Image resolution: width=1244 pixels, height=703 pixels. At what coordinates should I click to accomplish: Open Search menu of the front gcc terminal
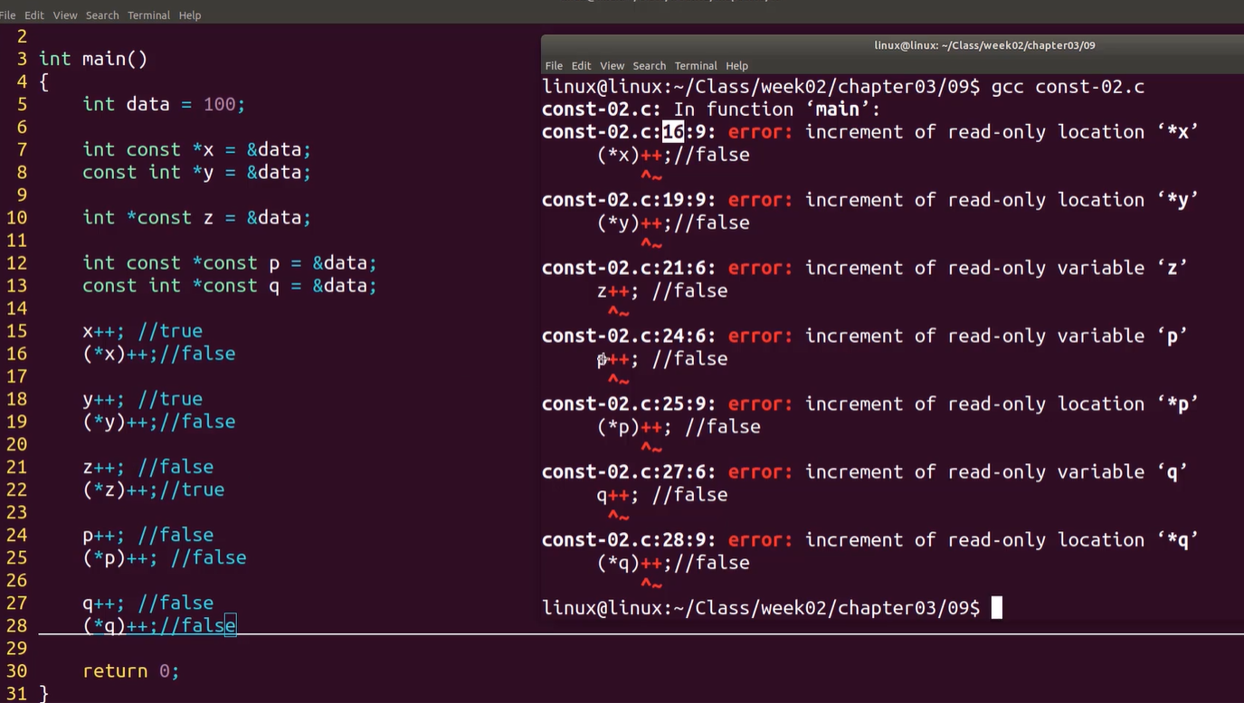pos(649,66)
